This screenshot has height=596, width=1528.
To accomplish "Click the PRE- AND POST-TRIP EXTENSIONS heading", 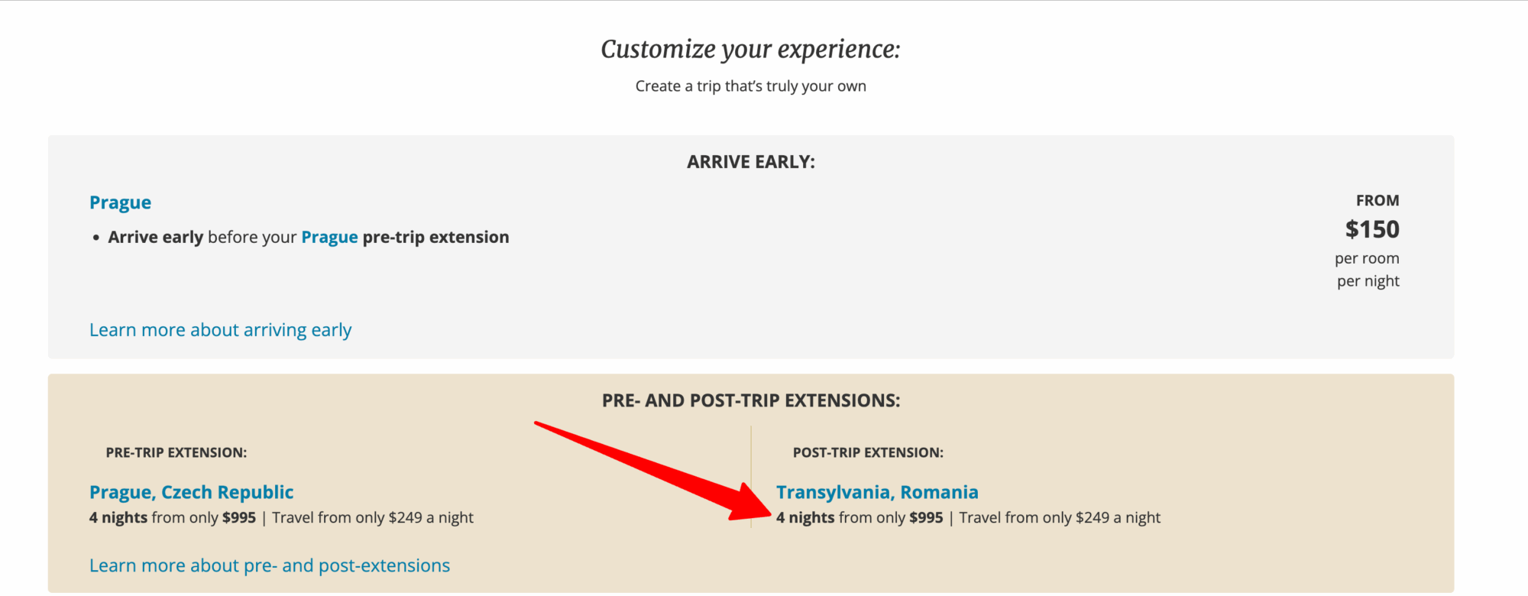I will [x=750, y=400].
